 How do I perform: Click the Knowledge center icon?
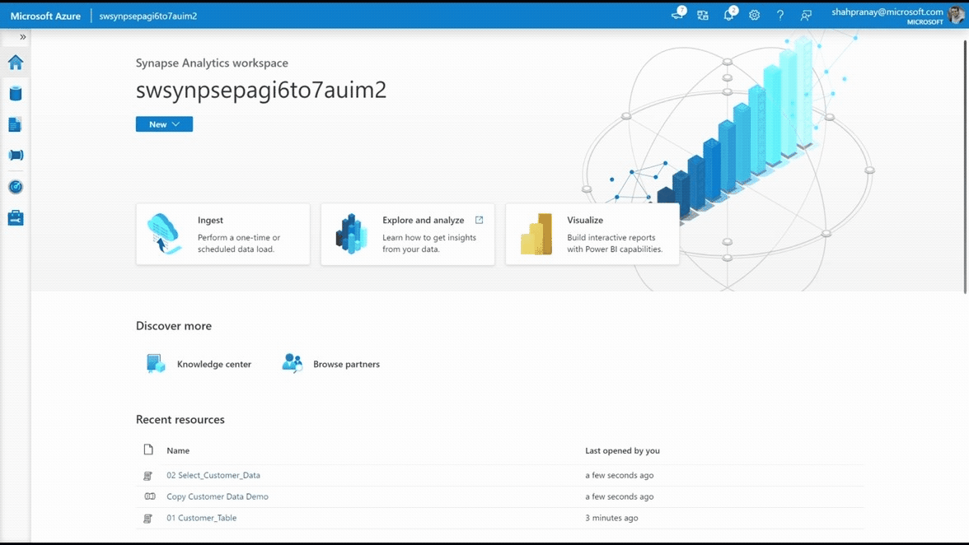(155, 364)
